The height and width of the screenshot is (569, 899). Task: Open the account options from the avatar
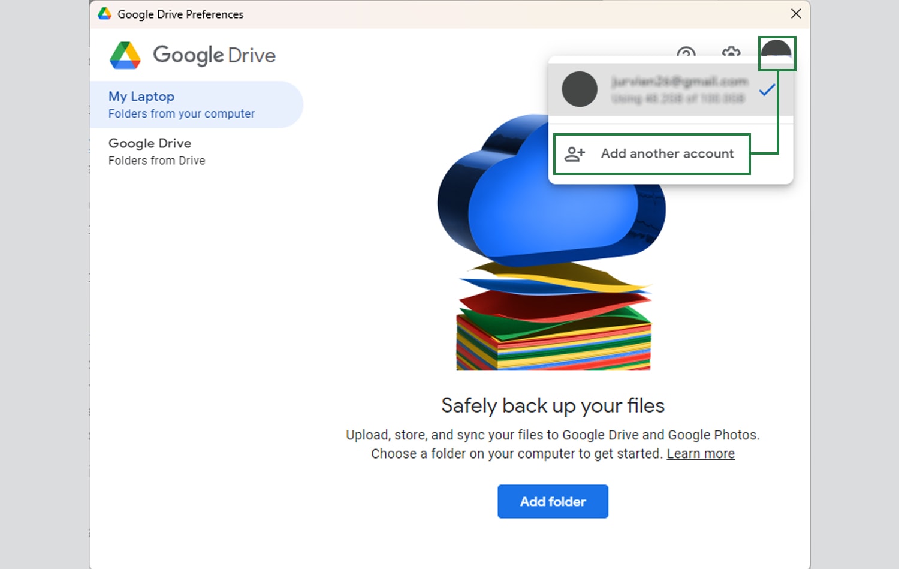coord(777,53)
